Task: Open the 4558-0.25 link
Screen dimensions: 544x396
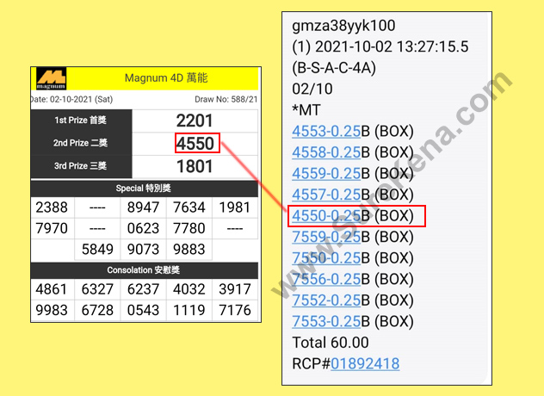Action: 326,152
